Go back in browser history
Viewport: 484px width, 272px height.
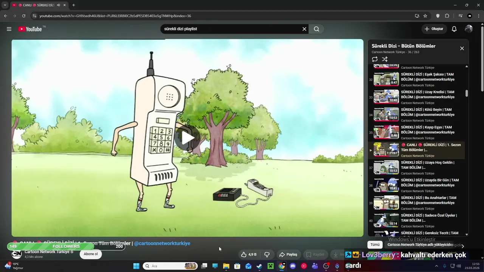(x=5, y=16)
